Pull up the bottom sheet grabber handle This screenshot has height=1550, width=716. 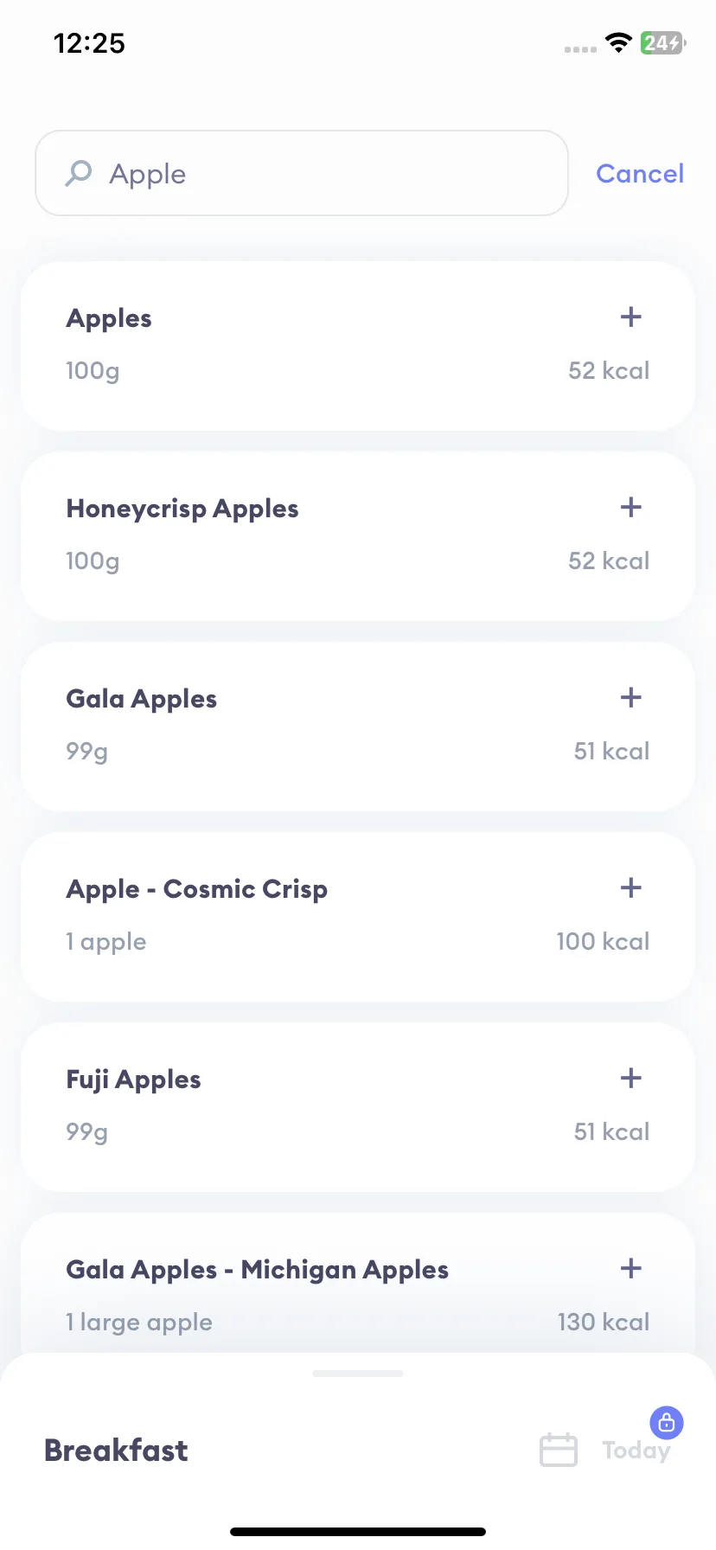(358, 1373)
